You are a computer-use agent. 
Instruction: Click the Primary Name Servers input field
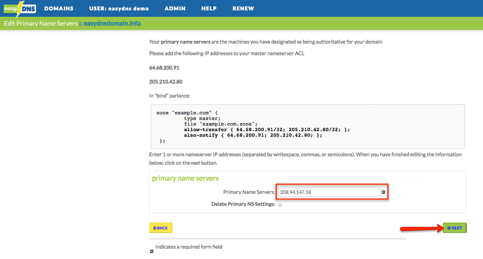point(328,192)
